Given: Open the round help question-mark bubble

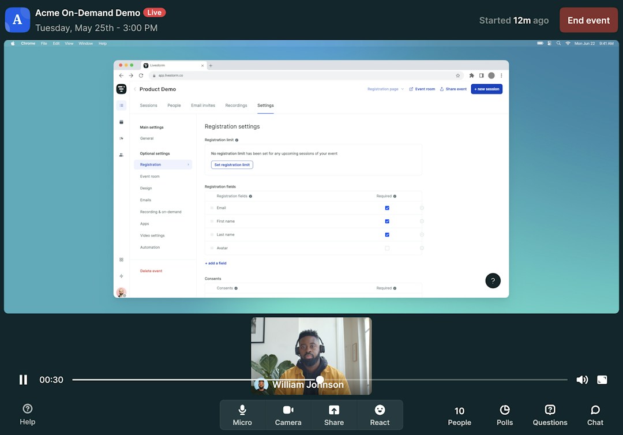Looking at the screenshot, I should 493,281.
